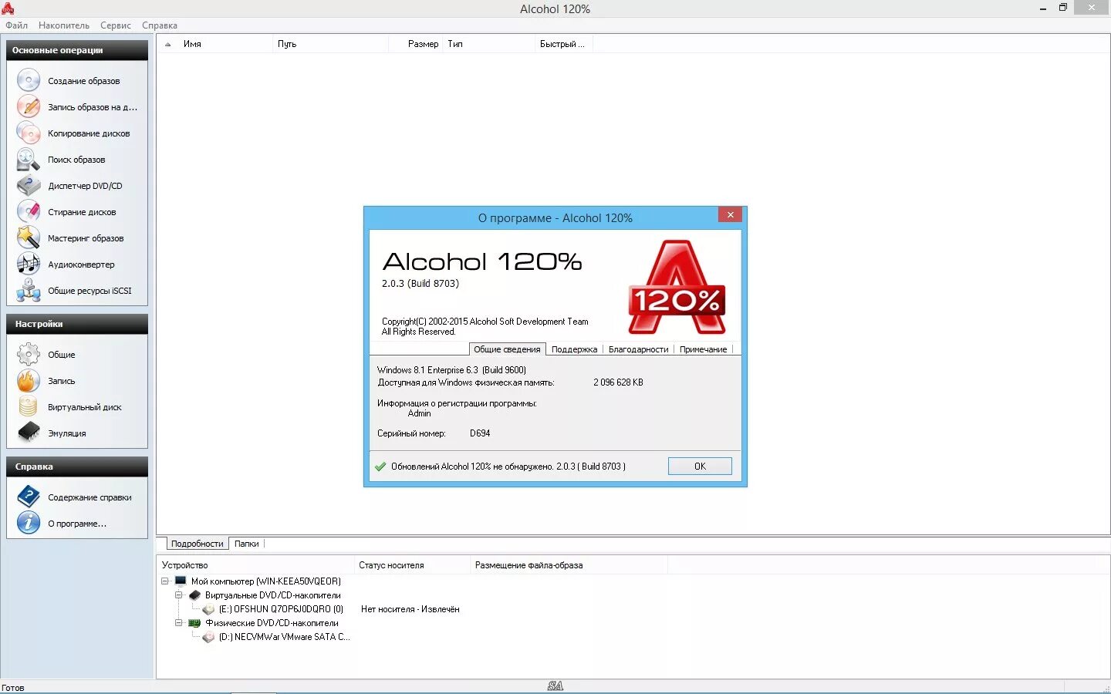Click the sort arrow column header
The height and width of the screenshot is (694, 1111).
click(167, 44)
